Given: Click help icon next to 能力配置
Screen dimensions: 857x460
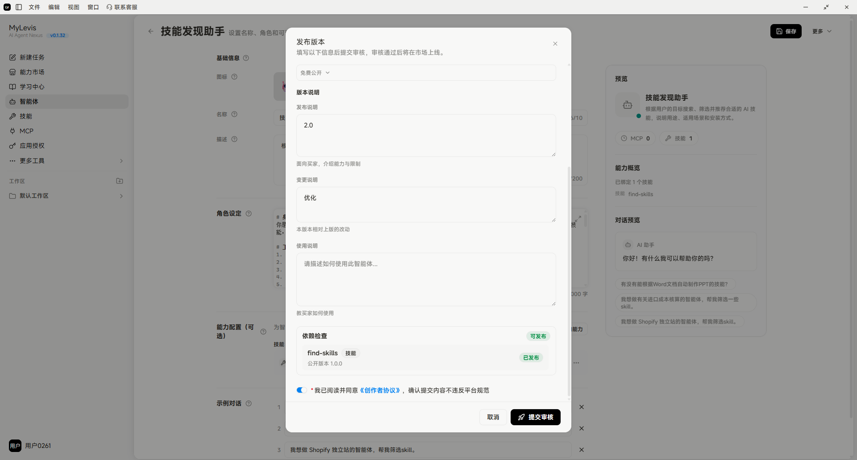Looking at the screenshot, I should click(x=263, y=332).
